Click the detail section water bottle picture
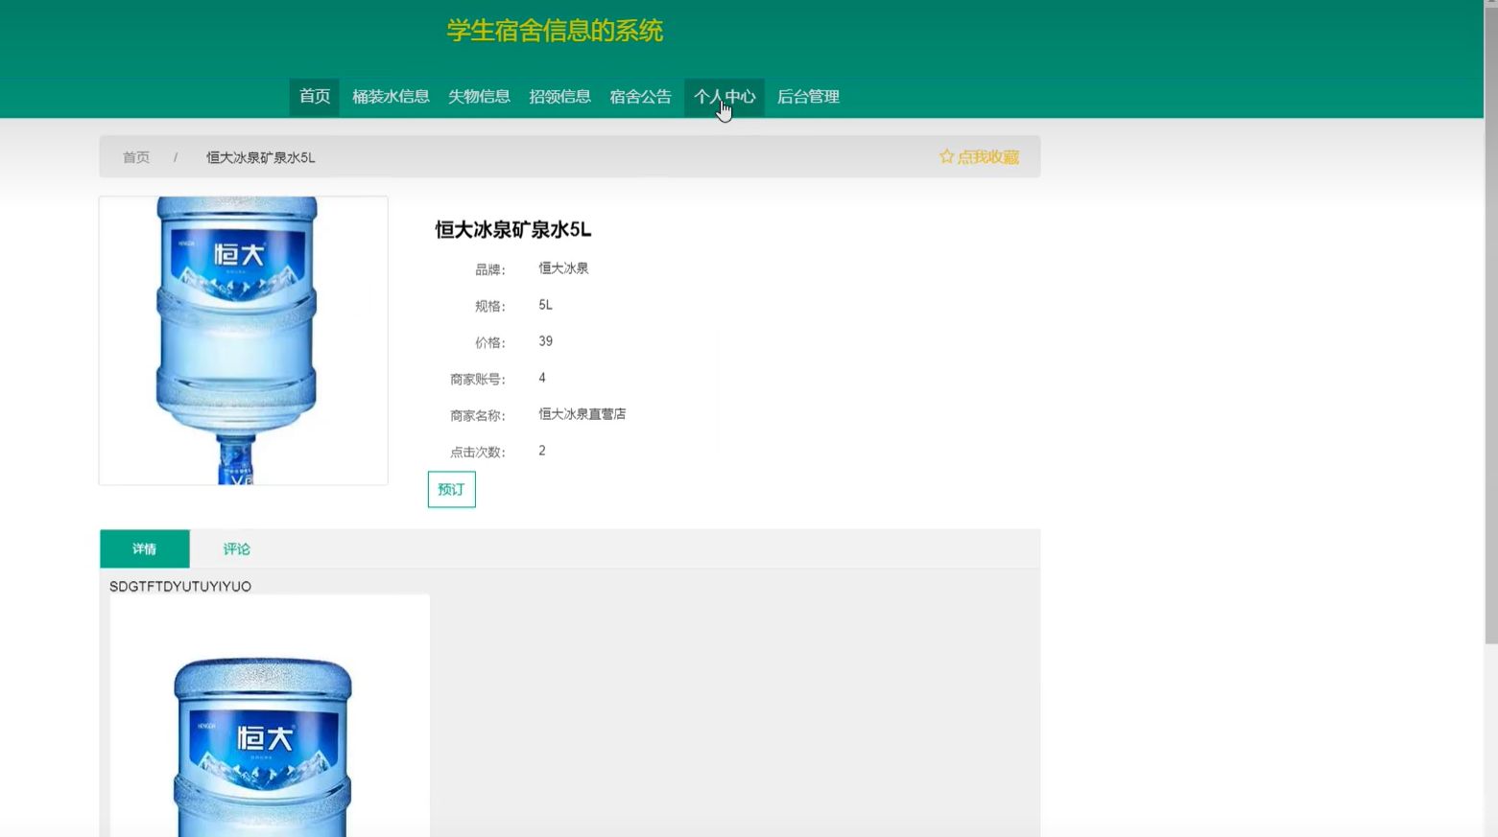The image size is (1498, 837). (270, 716)
